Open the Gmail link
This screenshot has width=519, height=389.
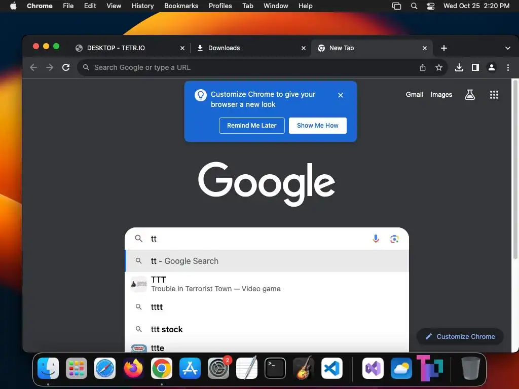pyautogui.click(x=415, y=95)
